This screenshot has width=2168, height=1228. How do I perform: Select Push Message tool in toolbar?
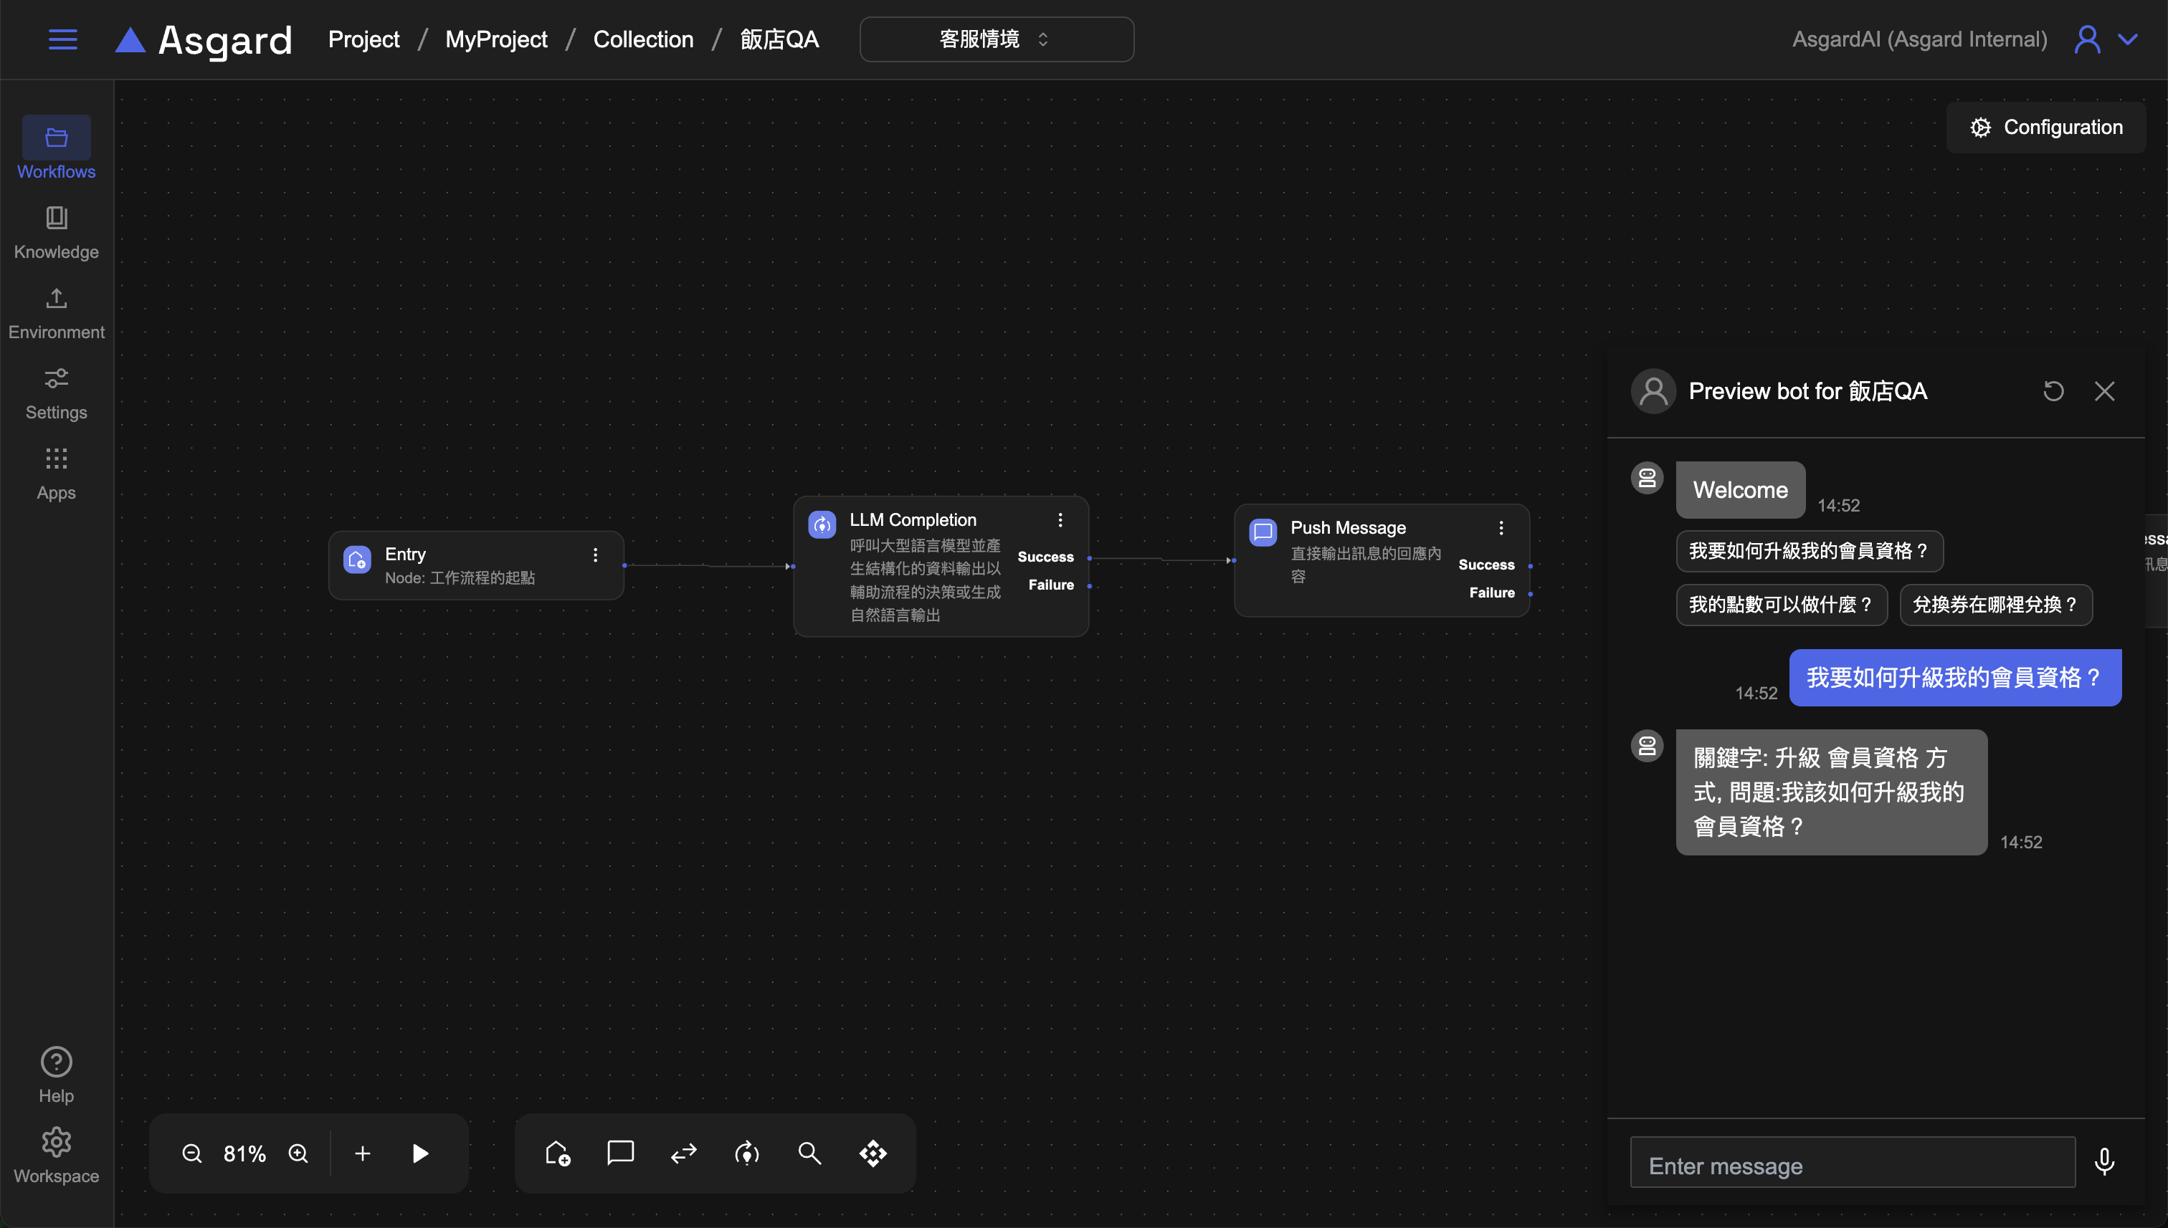[620, 1153]
